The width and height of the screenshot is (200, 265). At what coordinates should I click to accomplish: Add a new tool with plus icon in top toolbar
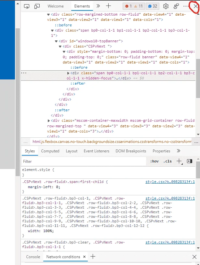coord(108,6)
